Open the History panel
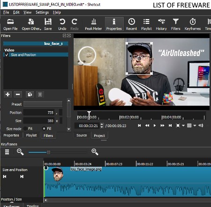 (161, 24)
